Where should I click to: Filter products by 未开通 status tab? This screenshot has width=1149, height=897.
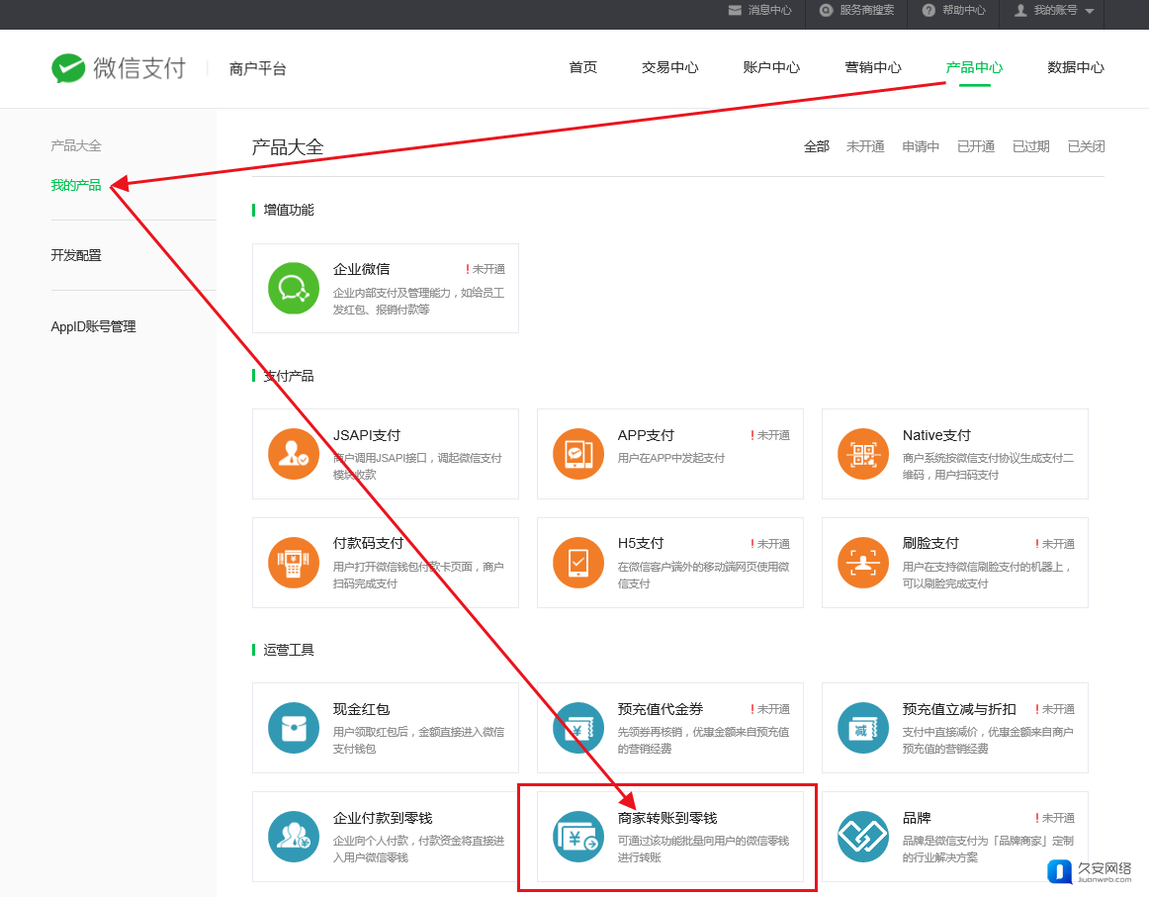(x=865, y=146)
